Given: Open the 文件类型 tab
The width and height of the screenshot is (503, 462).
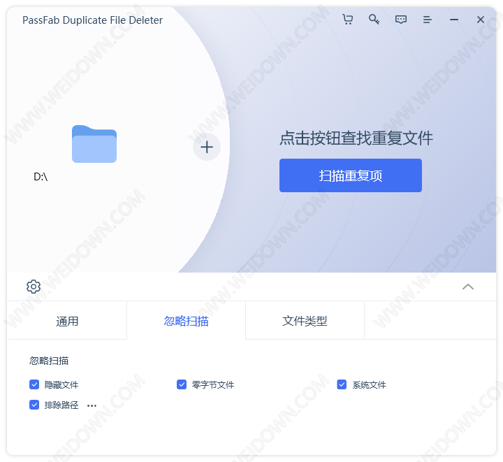Looking at the screenshot, I should (305, 321).
